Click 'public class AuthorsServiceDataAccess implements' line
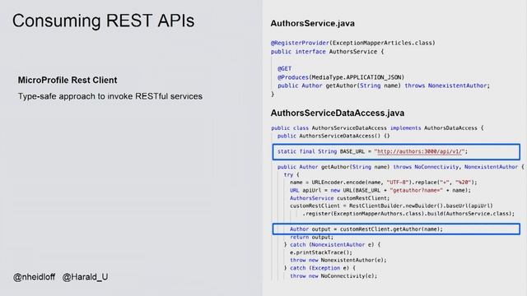The width and height of the screenshot is (527, 296). (377, 128)
